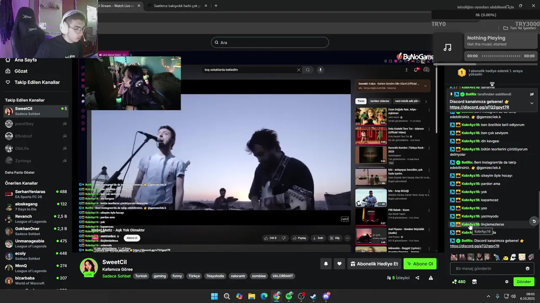540x303 pixels.
Task: Open Zyntega channel in sidebar
Action: pyautogui.click(x=36, y=160)
